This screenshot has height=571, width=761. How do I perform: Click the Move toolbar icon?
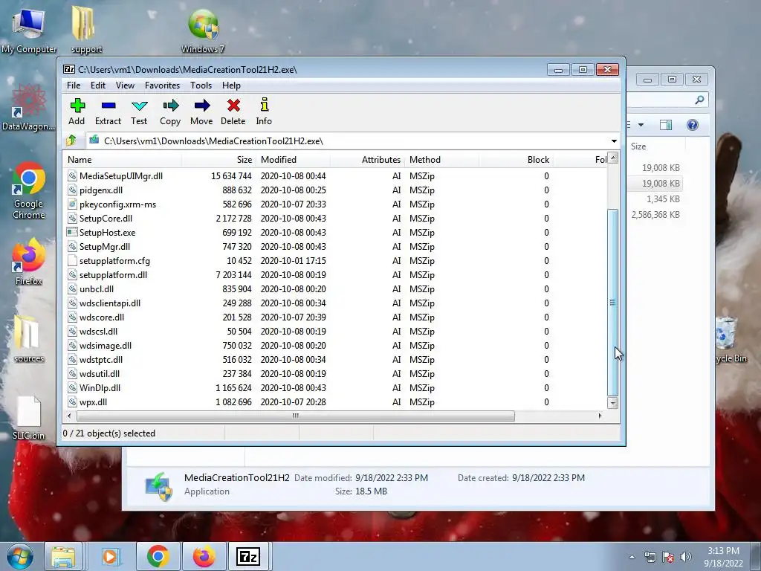(201, 106)
